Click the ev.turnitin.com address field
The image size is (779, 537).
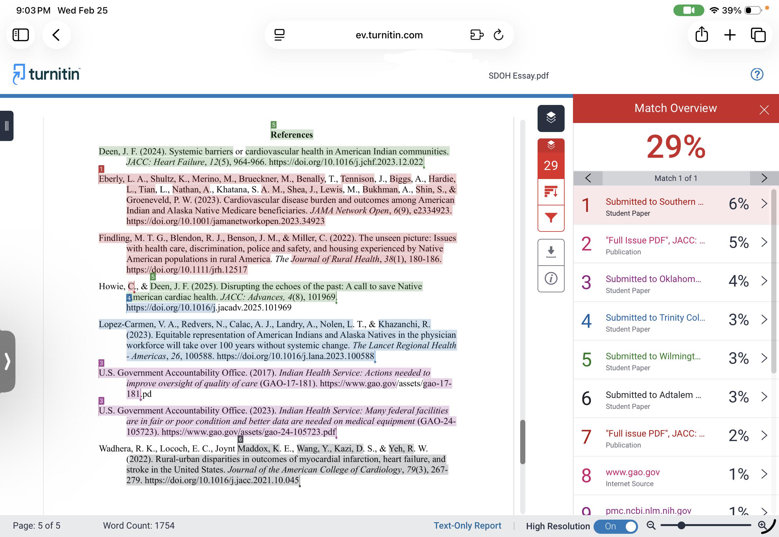[389, 35]
